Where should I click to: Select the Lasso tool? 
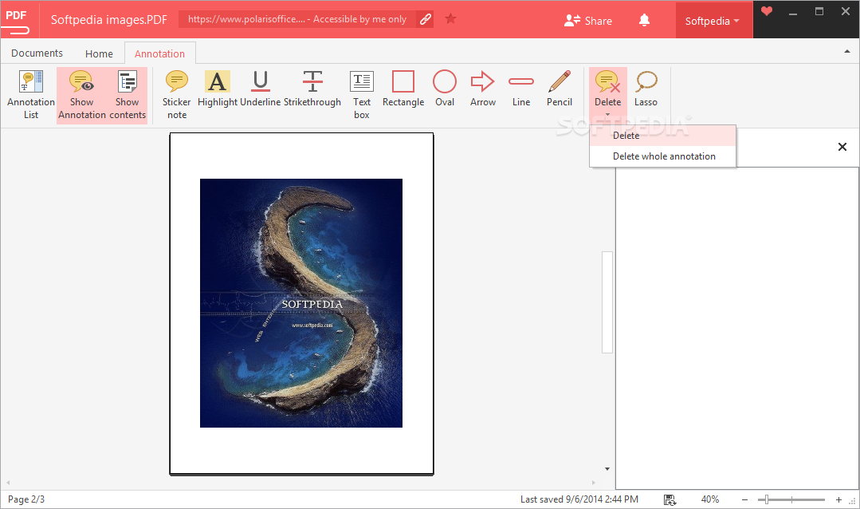pyautogui.click(x=646, y=89)
